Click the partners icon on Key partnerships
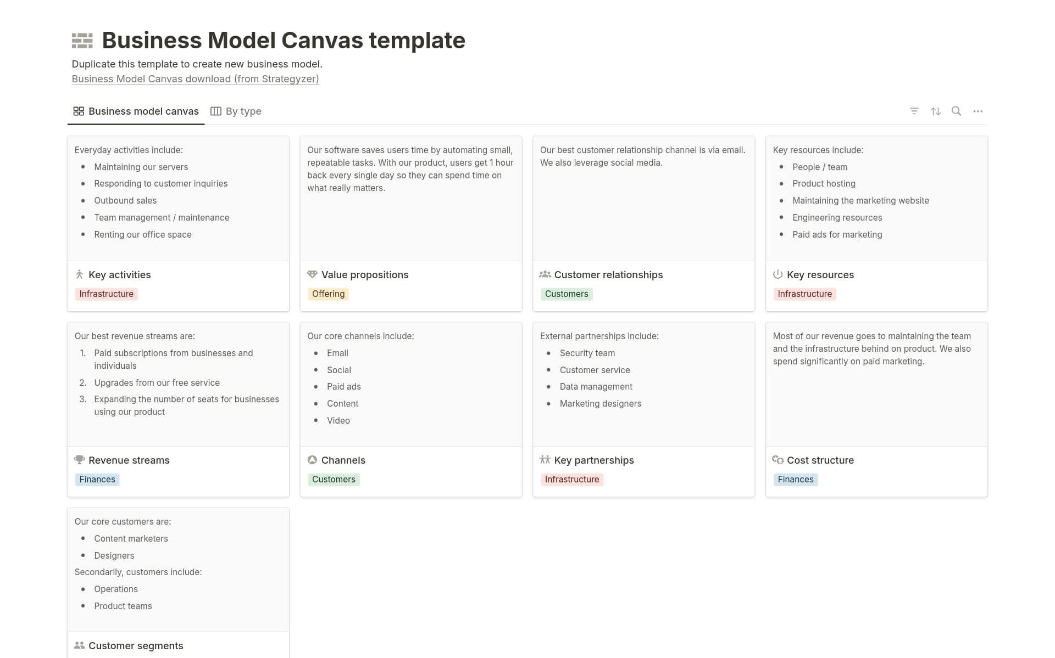Screen dimensions: 1055x658 pos(546,460)
